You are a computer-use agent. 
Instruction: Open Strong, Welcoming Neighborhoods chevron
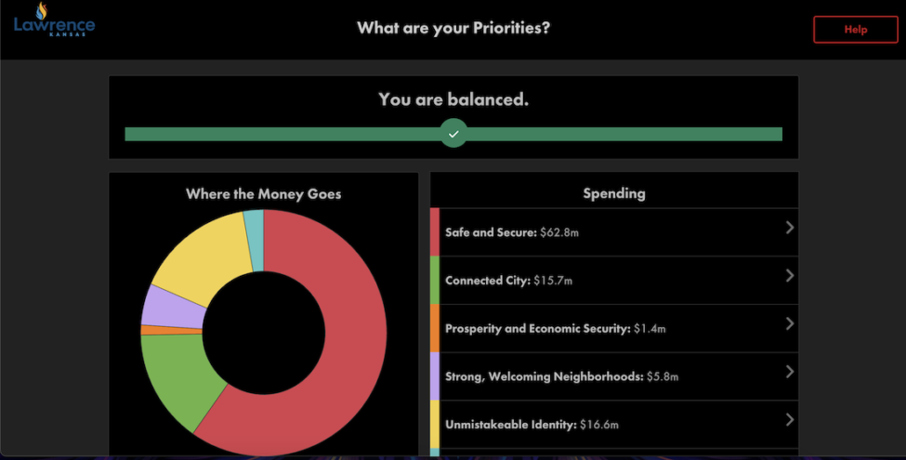pyautogui.click(x=789, y=372)
